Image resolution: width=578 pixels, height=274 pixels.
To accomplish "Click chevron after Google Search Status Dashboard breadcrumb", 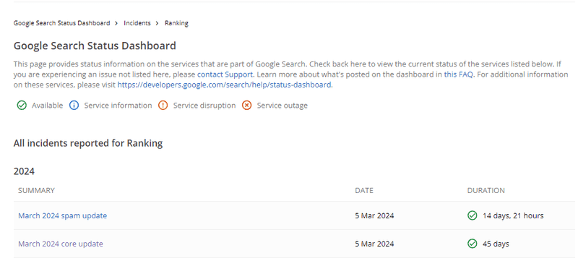I will tap(116, 23).
